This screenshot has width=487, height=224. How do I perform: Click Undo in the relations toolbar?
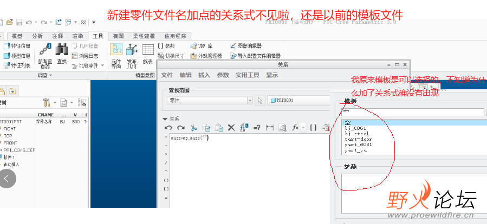168,128
